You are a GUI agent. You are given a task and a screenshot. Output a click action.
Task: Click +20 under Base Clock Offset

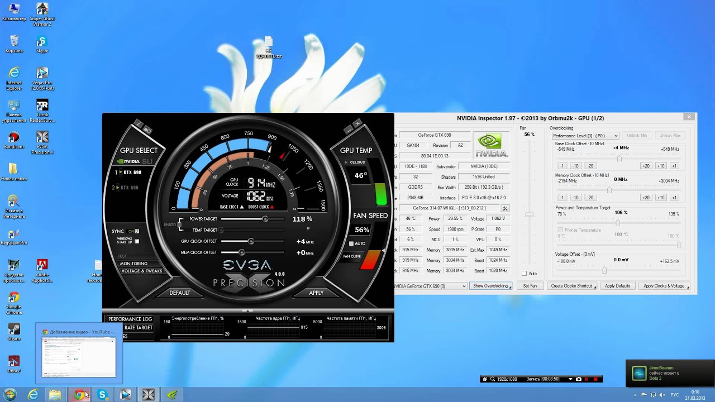tap(646, 166)
